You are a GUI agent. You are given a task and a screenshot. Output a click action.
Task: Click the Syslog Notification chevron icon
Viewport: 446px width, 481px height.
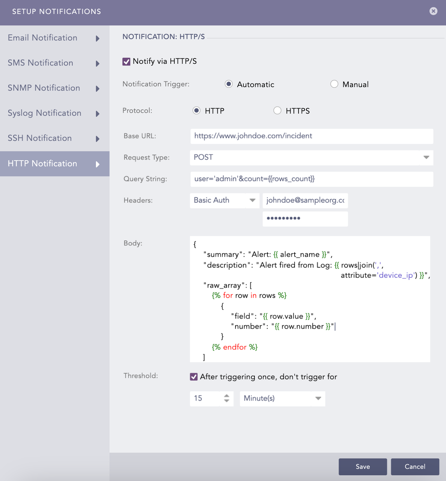97,114
